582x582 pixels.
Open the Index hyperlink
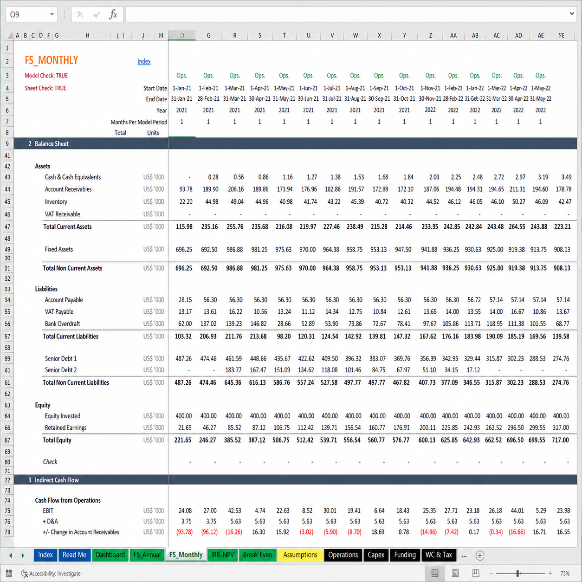tap(144, 61)
